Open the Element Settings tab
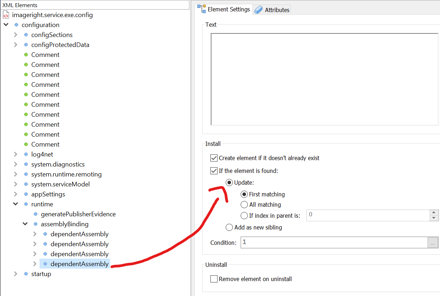This screenshot has width=440, height=296. coord(229,9)
